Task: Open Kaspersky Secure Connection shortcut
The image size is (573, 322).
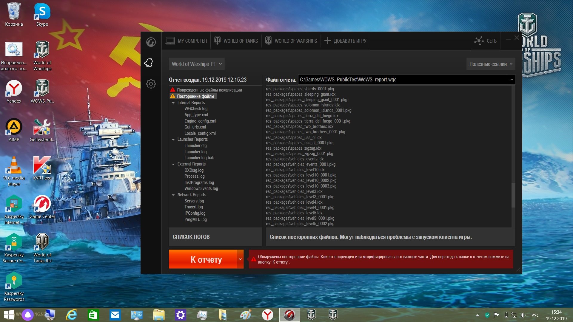Action: [14, 248]
